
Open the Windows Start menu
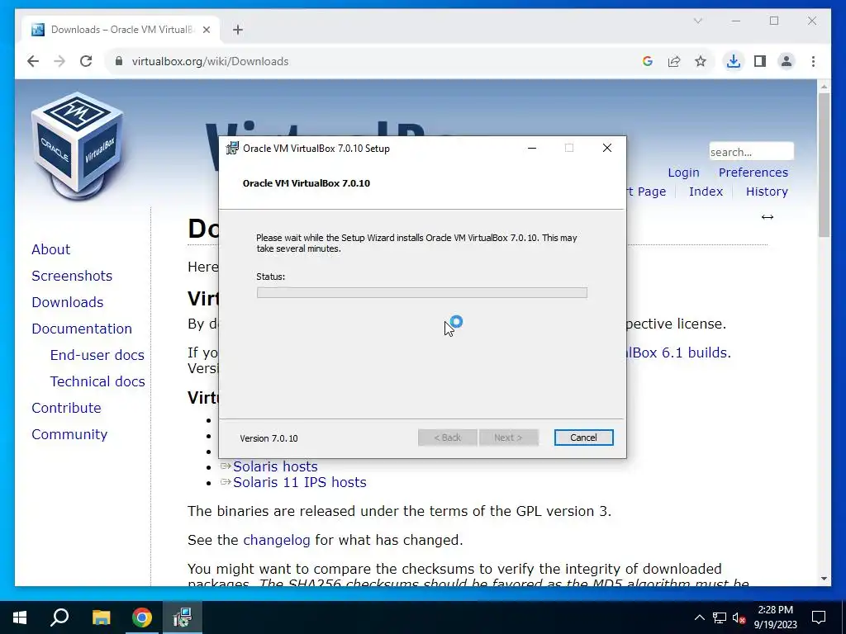(x=20, y=617)
